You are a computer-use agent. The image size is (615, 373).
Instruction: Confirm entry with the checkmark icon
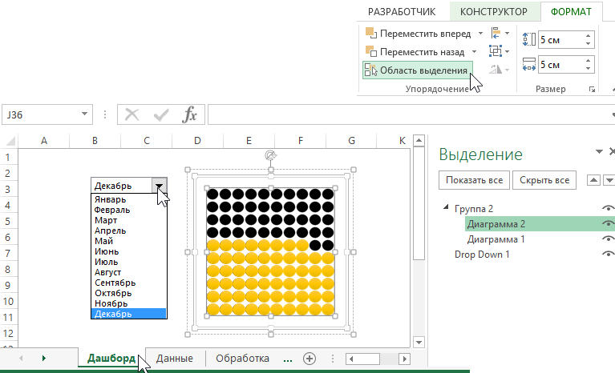(x=161, y=115)
